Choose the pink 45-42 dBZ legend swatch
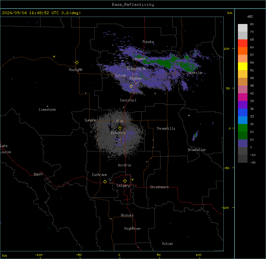This screenshot has height=259, width=266. [x=243, y=90]
